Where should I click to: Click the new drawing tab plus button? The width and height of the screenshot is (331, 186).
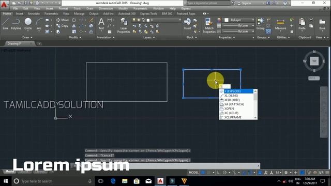[x=39, y=43]
